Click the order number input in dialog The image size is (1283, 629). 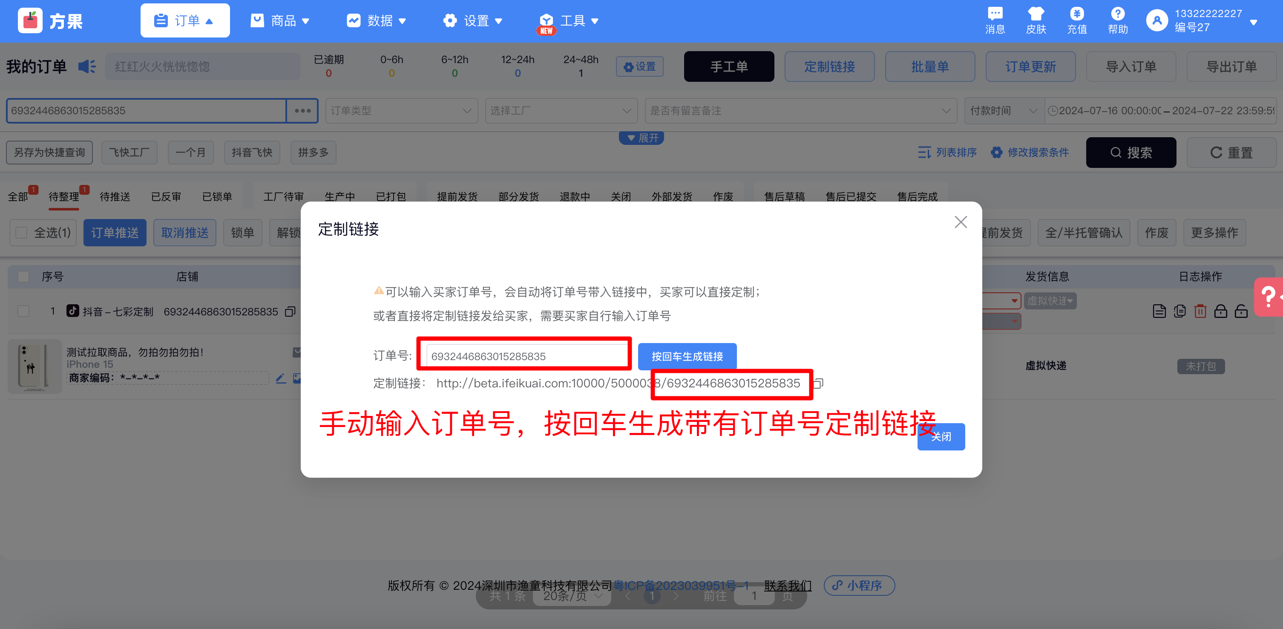(x=526, y=356)
